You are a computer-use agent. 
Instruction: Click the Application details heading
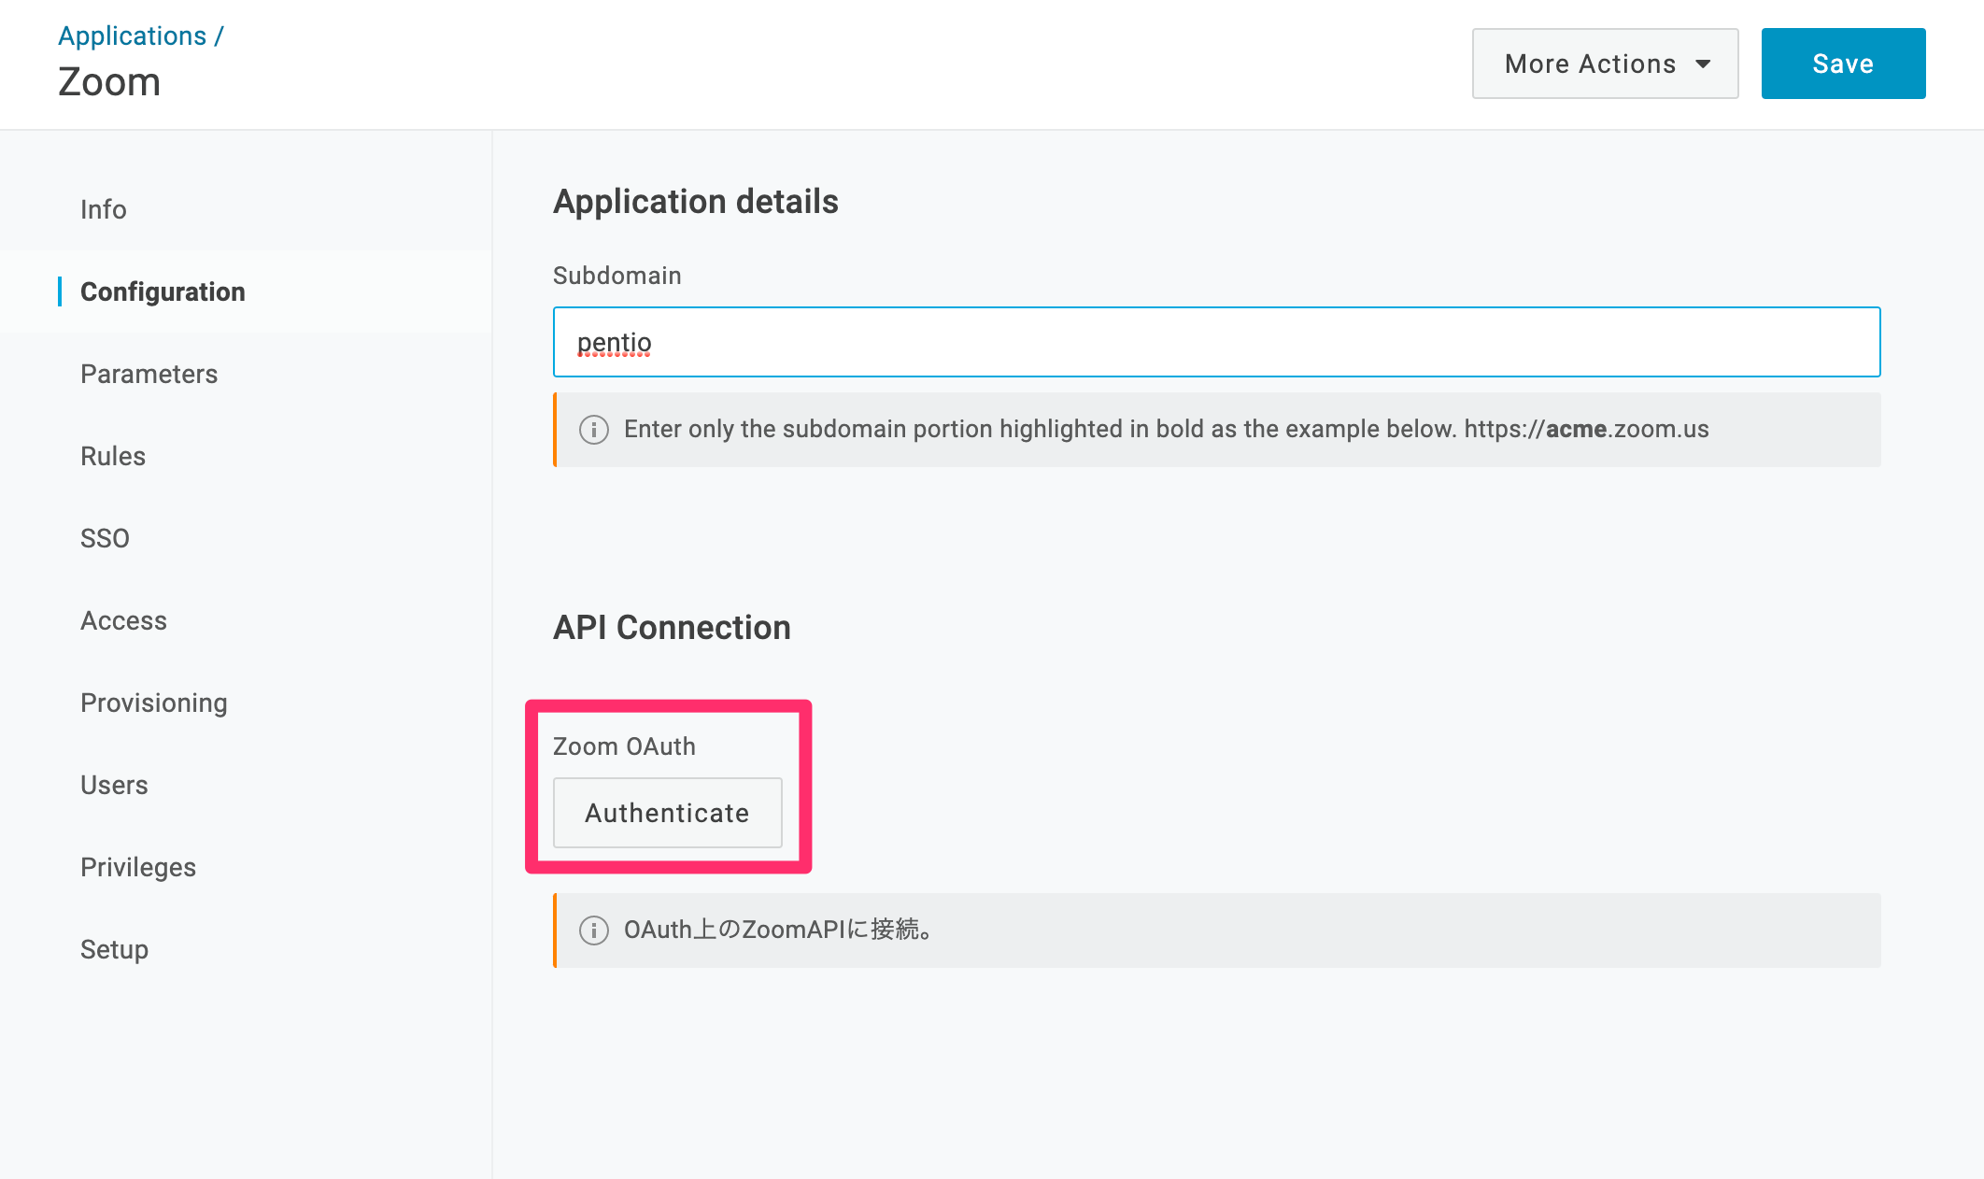(x=696, y=202)
